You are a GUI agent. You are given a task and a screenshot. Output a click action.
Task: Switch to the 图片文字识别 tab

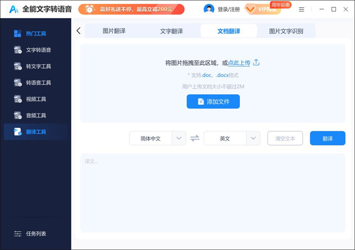[x=286, y=31]
